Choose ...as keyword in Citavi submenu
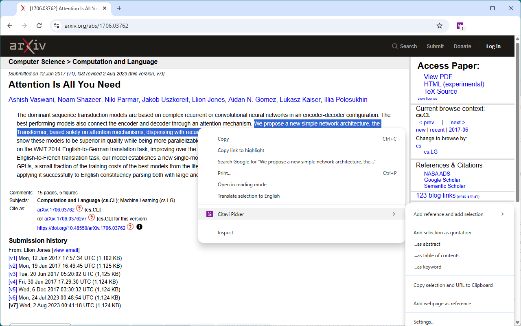 coord(460,267)
